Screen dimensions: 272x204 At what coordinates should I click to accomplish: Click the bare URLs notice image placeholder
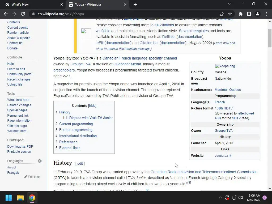[x=86, y=34]
